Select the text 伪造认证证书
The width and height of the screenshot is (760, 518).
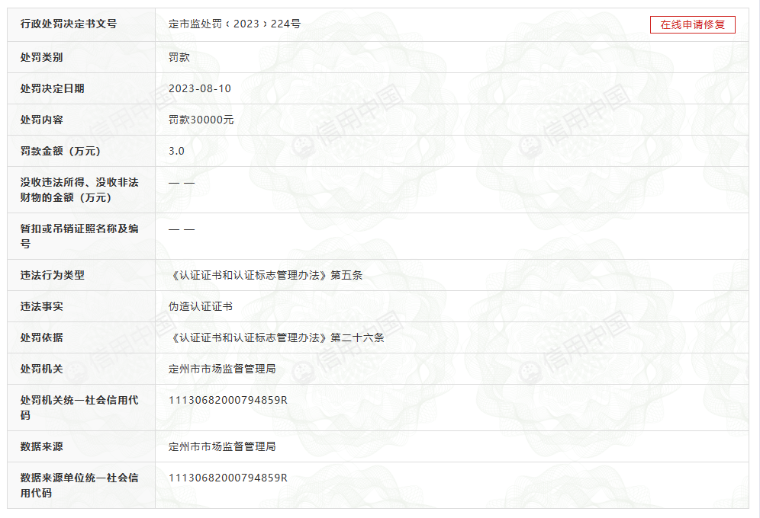(x=201, y=306)
